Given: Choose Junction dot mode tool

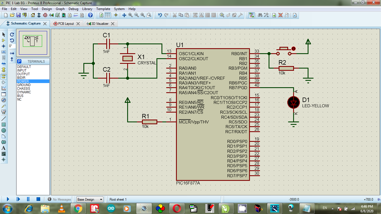Looking at the screenshot, I should [x=4, y=46].
